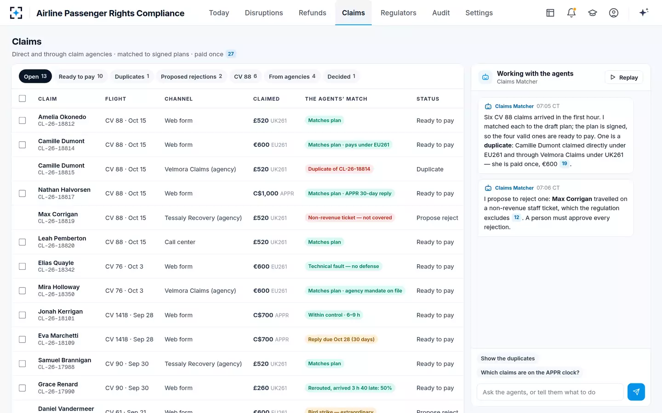
Task: Select Nathan Halvorsen claim checkbox
Action: (23, 193)
